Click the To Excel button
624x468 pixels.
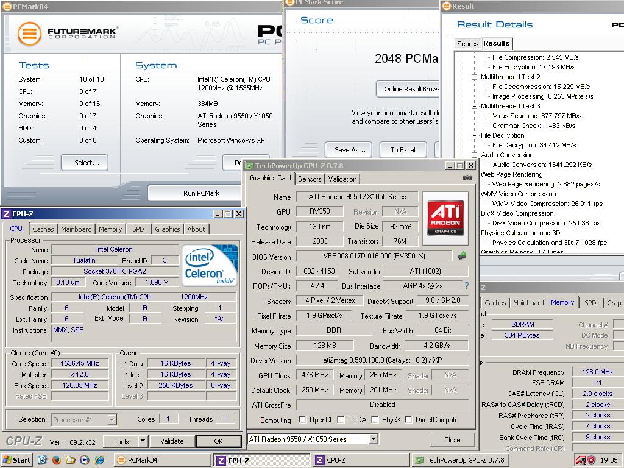click(x=403, y=150)
